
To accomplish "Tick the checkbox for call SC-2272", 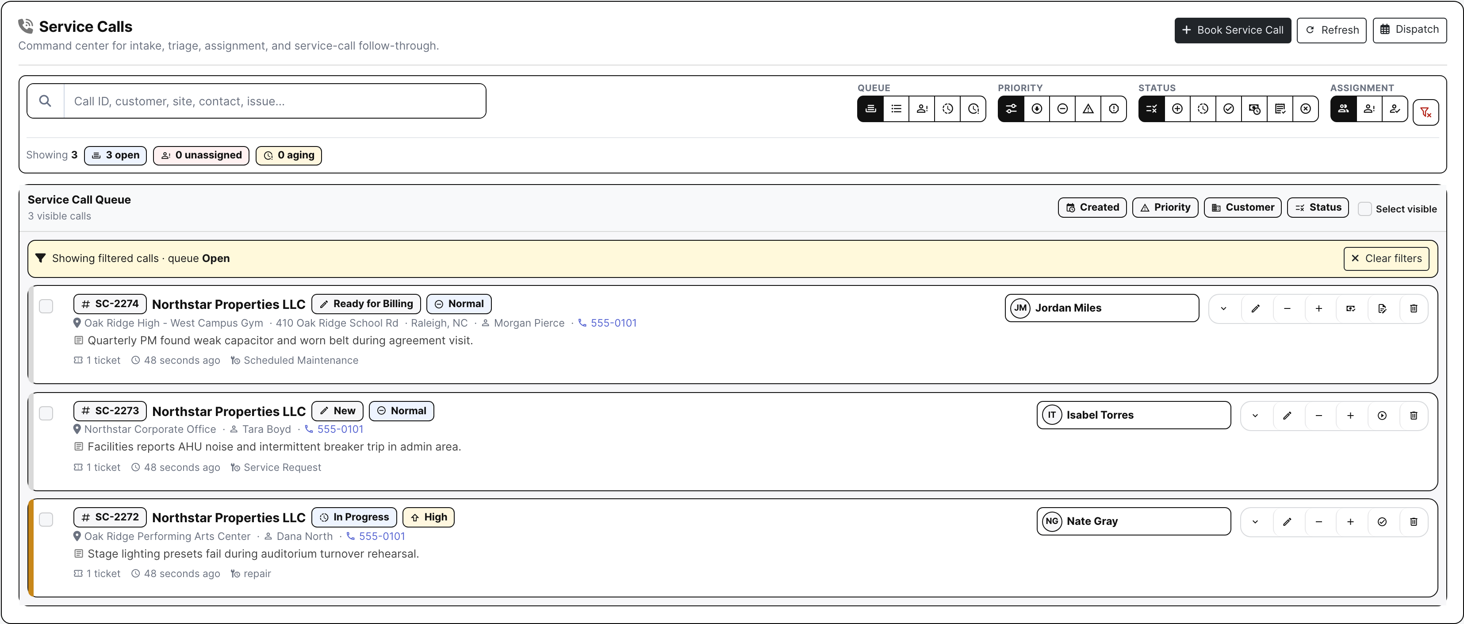I will click(46, 520).
